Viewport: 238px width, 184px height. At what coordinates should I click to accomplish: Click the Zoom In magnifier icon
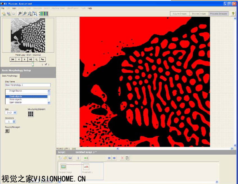(x=20, y=13)
